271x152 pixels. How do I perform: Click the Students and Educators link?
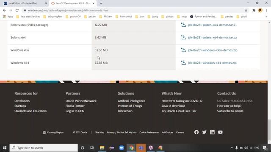30,111
